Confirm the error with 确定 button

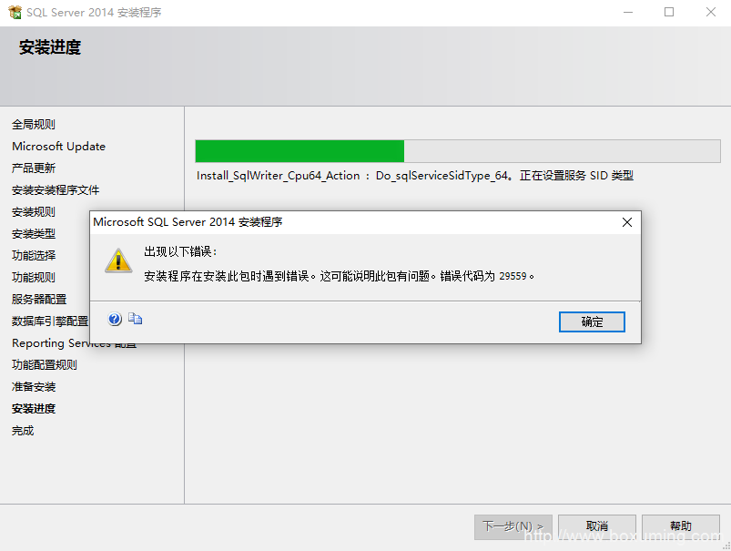point(592,321)
